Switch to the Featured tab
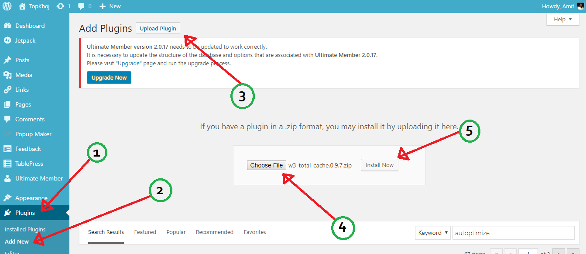This screenshot has width=586, height=254. pyautogui.click(x=145, y=232)
